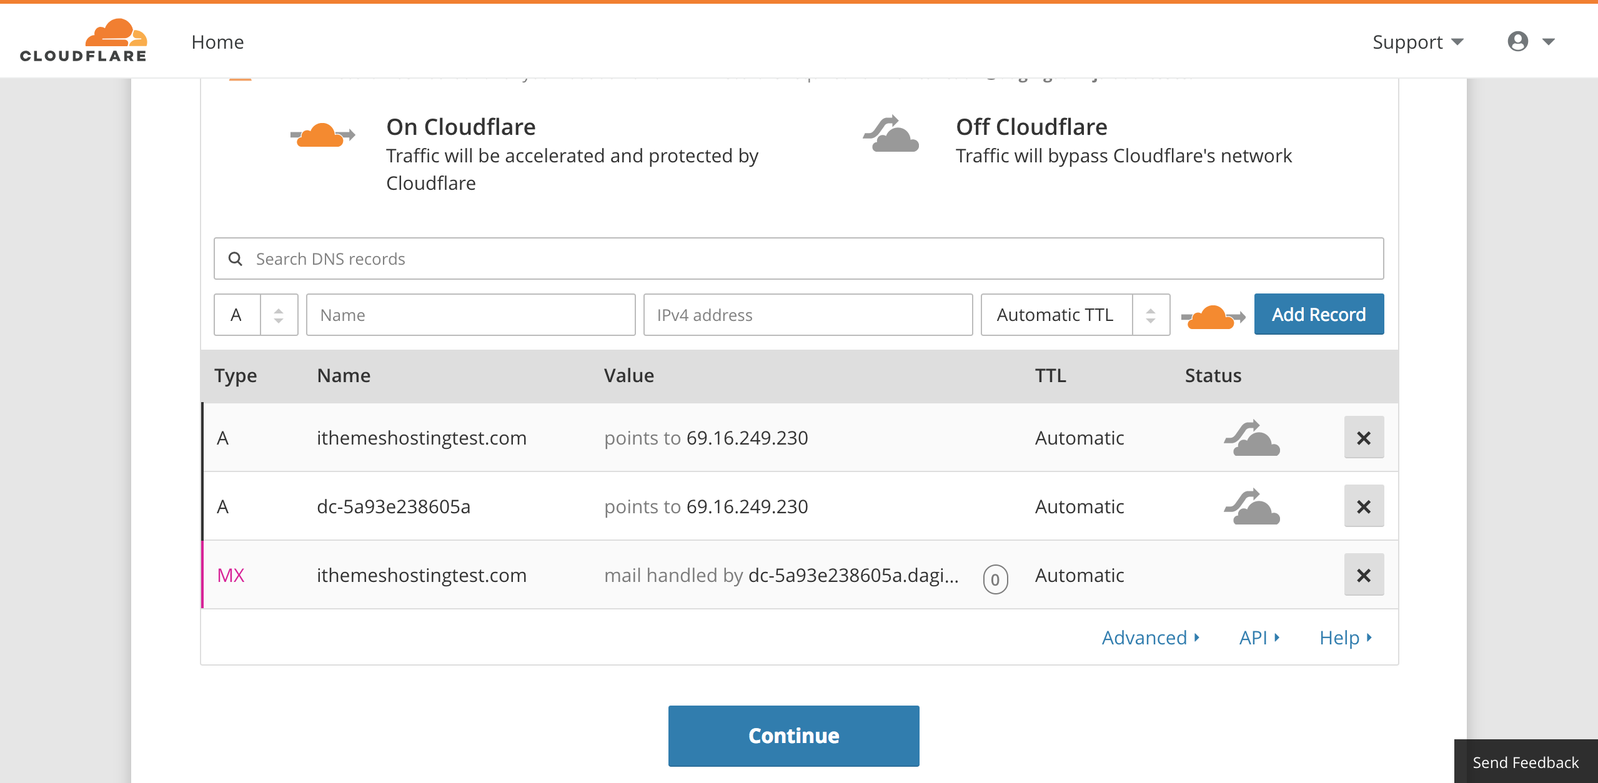
Task: Click the search magnifier icon
Action: [x=235, y=259]
